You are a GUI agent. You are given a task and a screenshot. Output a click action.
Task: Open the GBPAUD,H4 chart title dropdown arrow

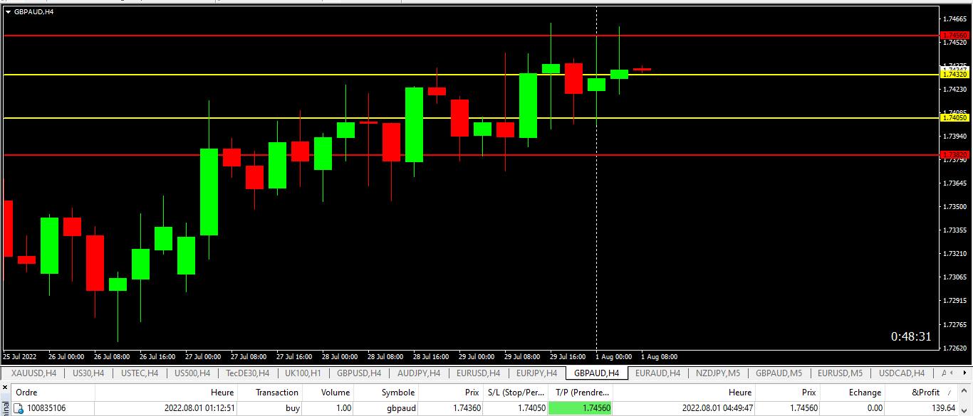(8, 12)
